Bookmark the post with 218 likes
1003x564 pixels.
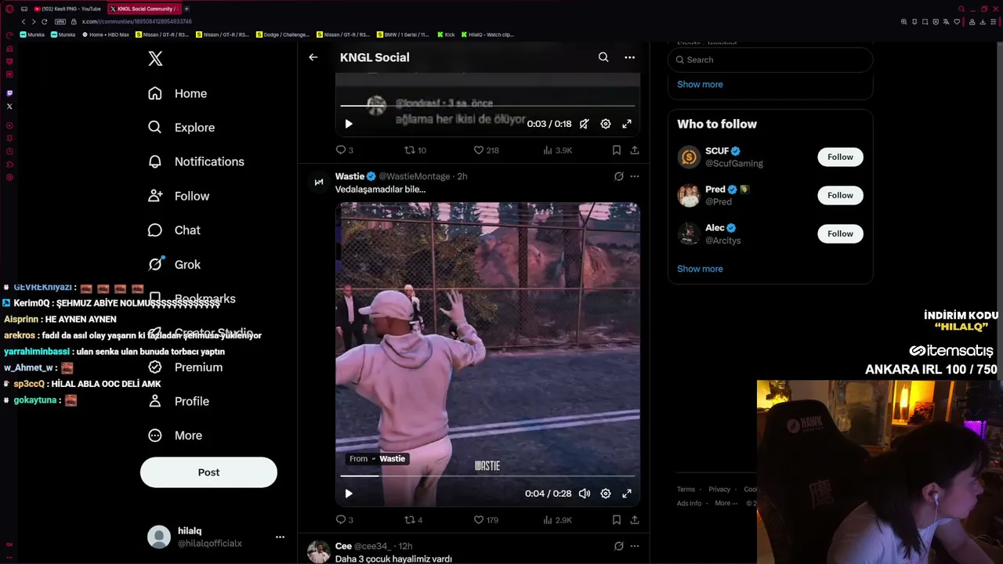tap(617, 150)
